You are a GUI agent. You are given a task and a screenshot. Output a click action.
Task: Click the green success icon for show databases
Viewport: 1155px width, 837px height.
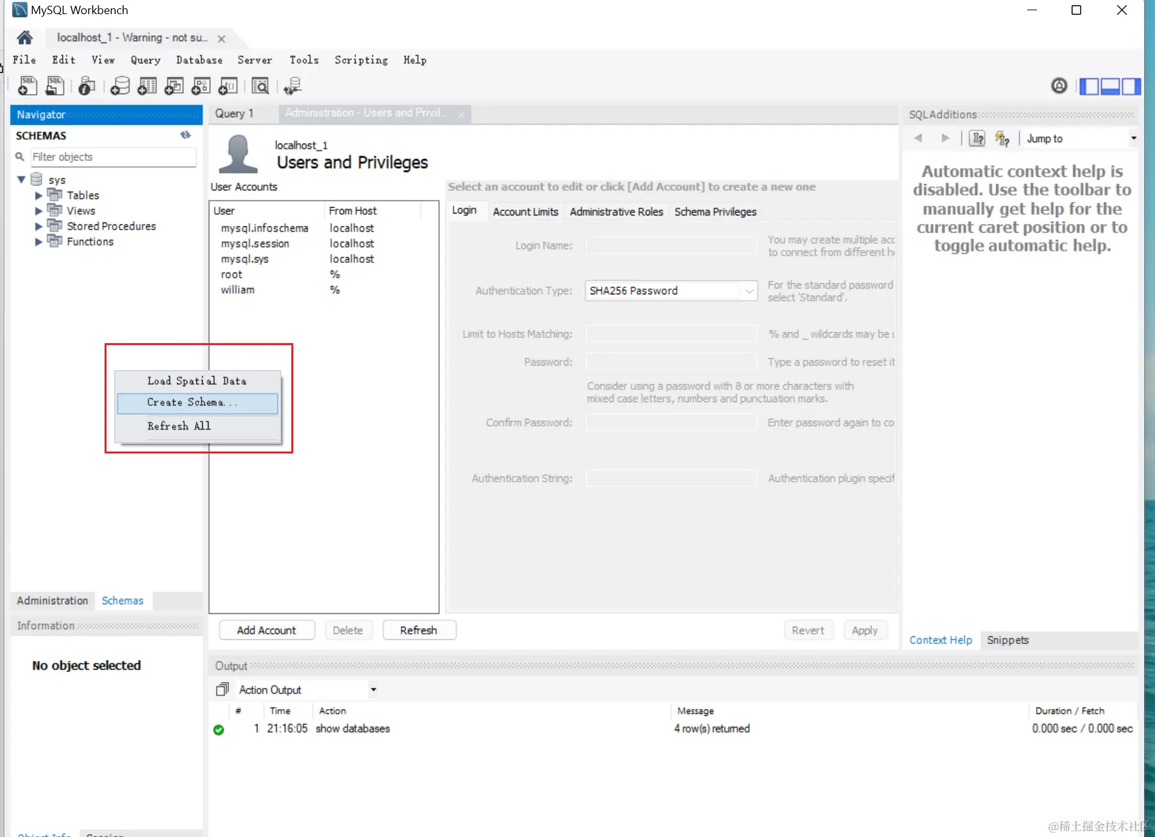point(219,729)
